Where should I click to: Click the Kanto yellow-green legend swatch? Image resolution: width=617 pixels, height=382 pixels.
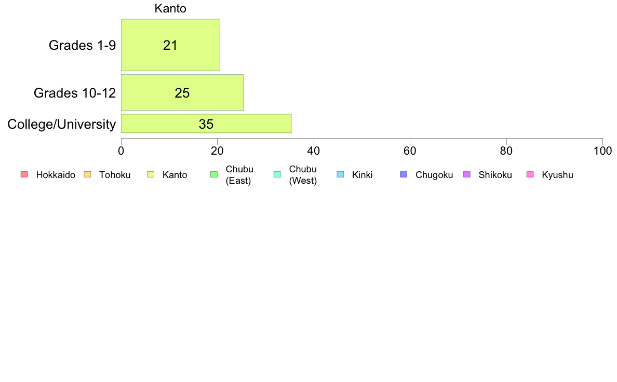tap(151, 175)
